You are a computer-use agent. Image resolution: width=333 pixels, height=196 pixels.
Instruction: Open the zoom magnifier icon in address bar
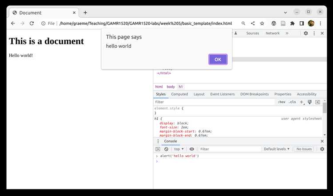[x=243, y=23]
